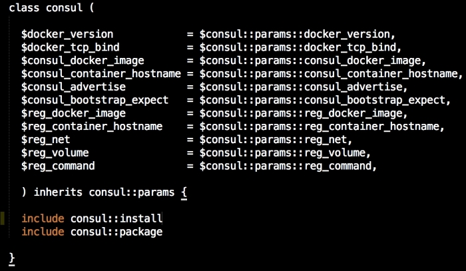Click the $consul::params::consul_container_hostname default value
The width and height of the screenshot is (466, 271).
pos(330,73)
